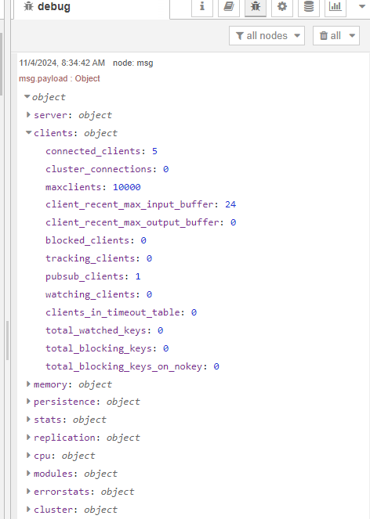The width and height of the screenshot is (370, 519).
Task: Select client_recent_max_input_buffer: 24 row
Action: point(141,204)
